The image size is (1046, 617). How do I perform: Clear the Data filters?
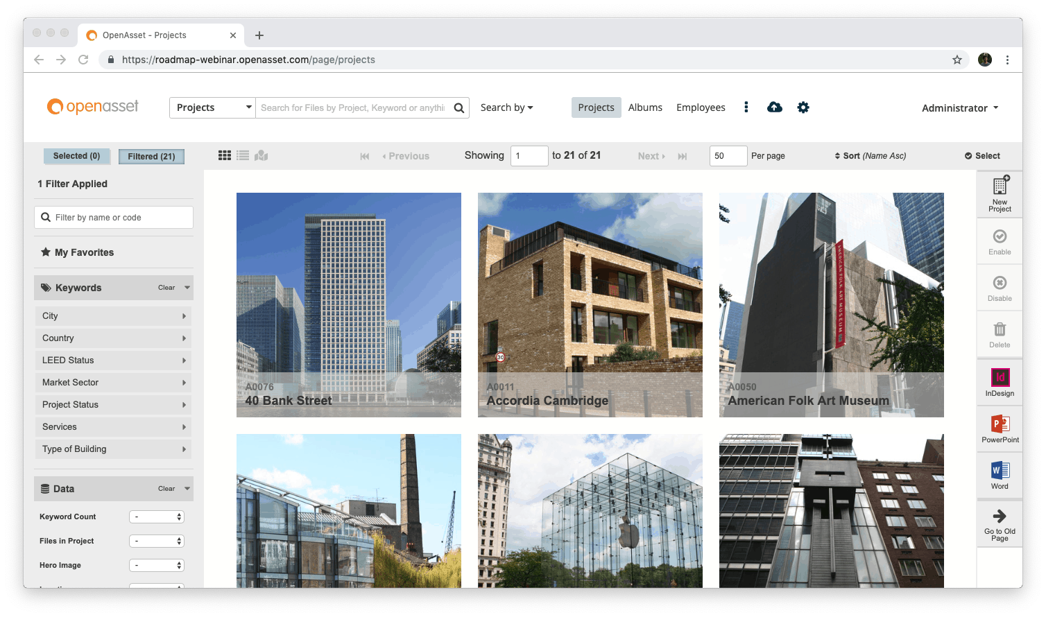(166, 489)
